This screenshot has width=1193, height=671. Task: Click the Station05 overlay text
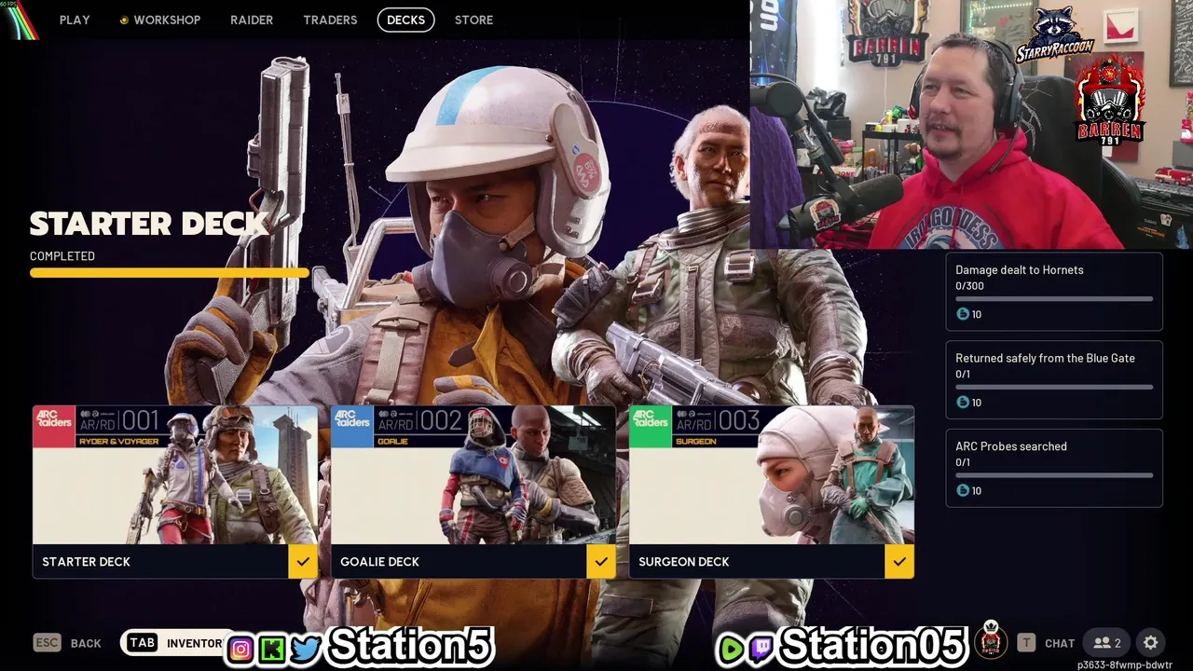click(872, 646)
